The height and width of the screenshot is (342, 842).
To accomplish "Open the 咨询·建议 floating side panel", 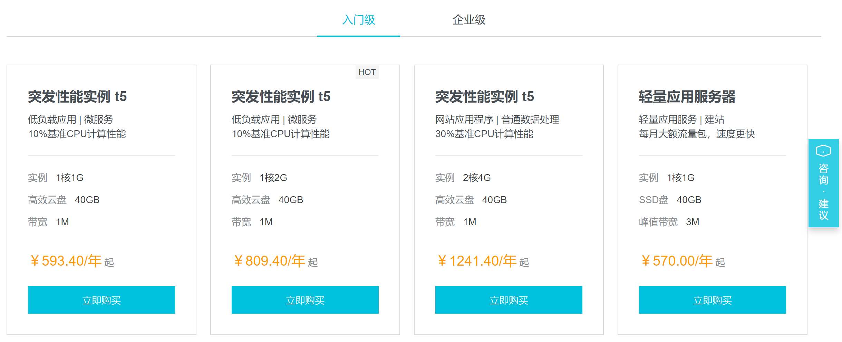I will click(823, 183).
